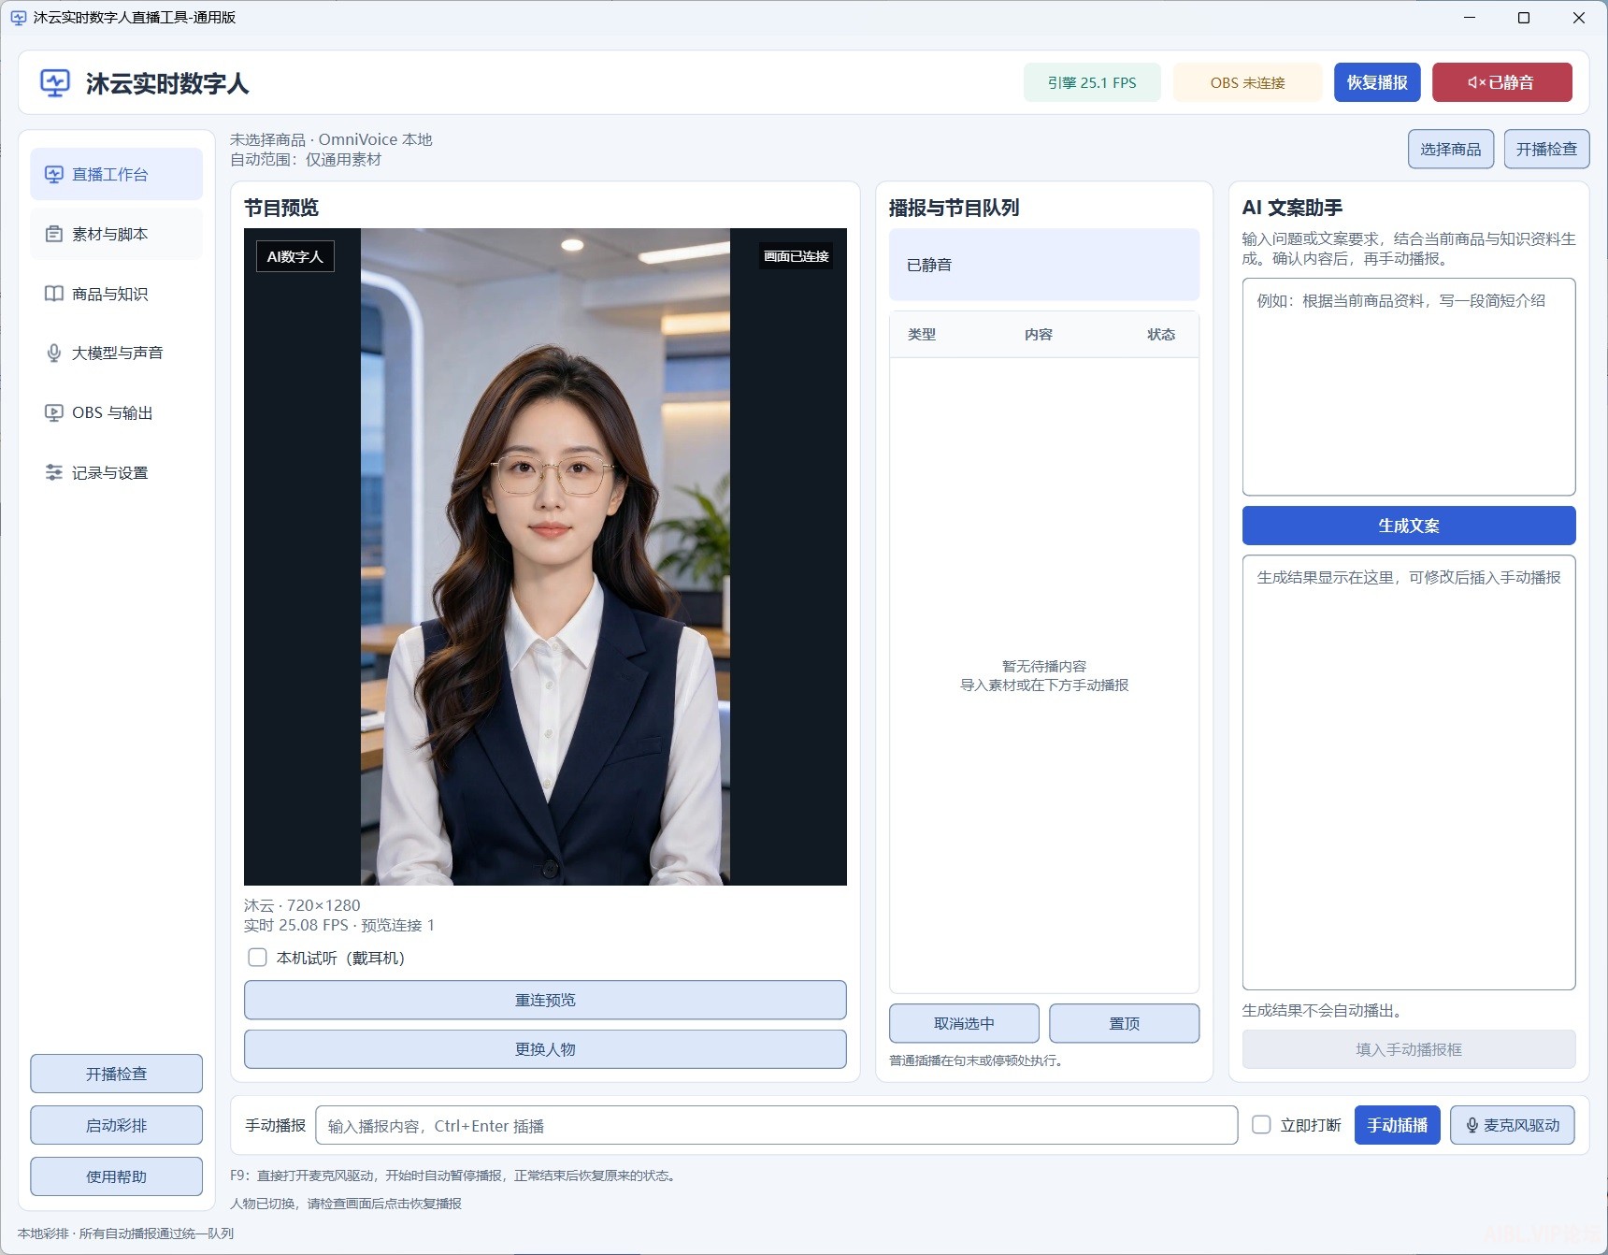
Task: Open 商品与知识 section
Action: 117,294
